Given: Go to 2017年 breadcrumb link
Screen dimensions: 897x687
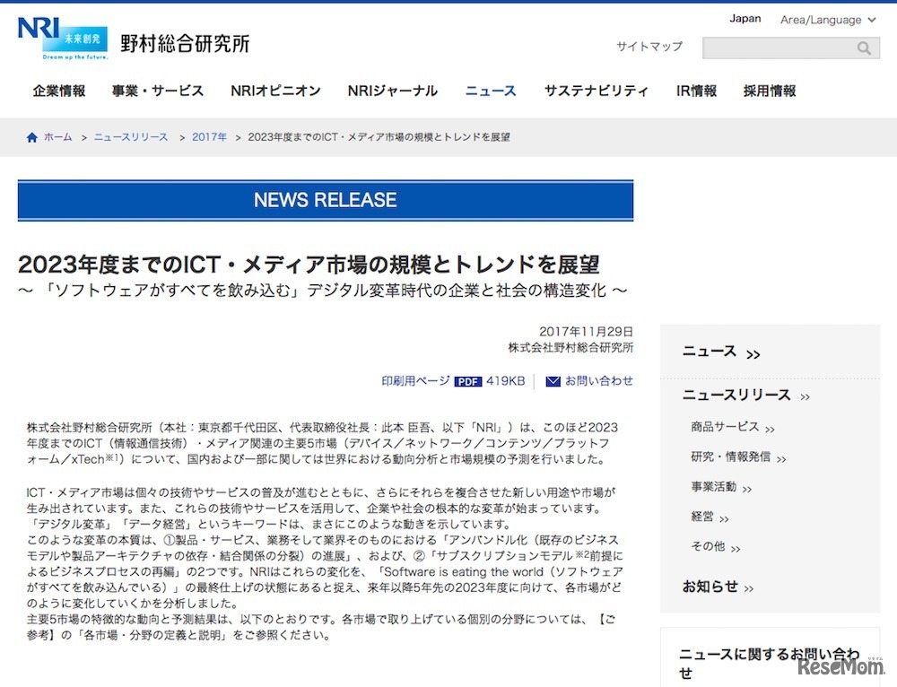Looking at the screenshot, I should coord(209,137).
